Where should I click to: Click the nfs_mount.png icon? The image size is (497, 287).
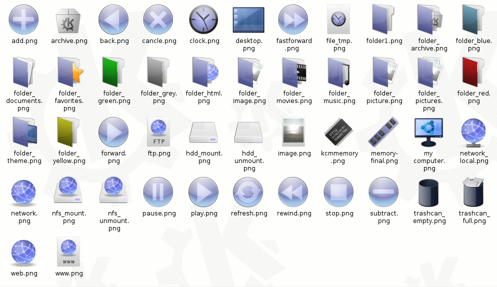68,189
